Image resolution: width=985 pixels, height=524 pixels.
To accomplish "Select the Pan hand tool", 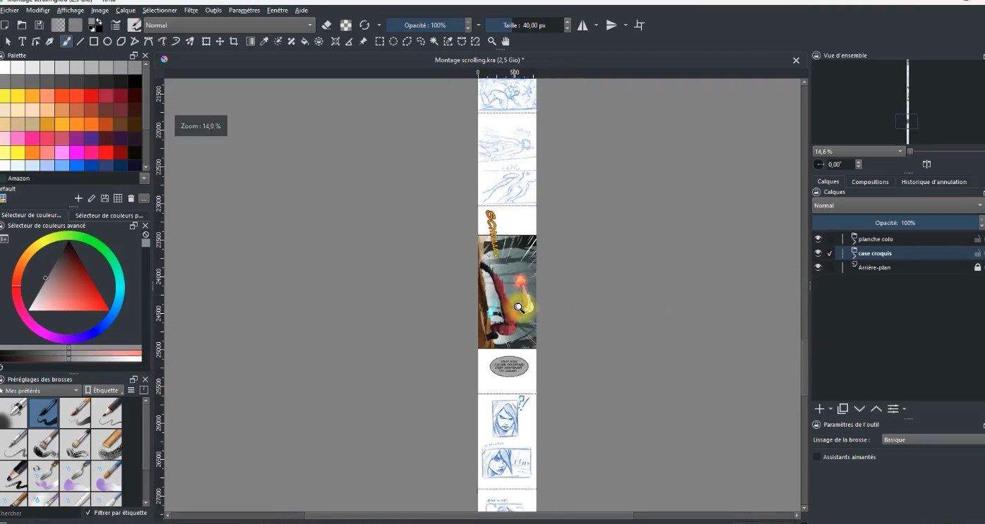I will point(506,42).
